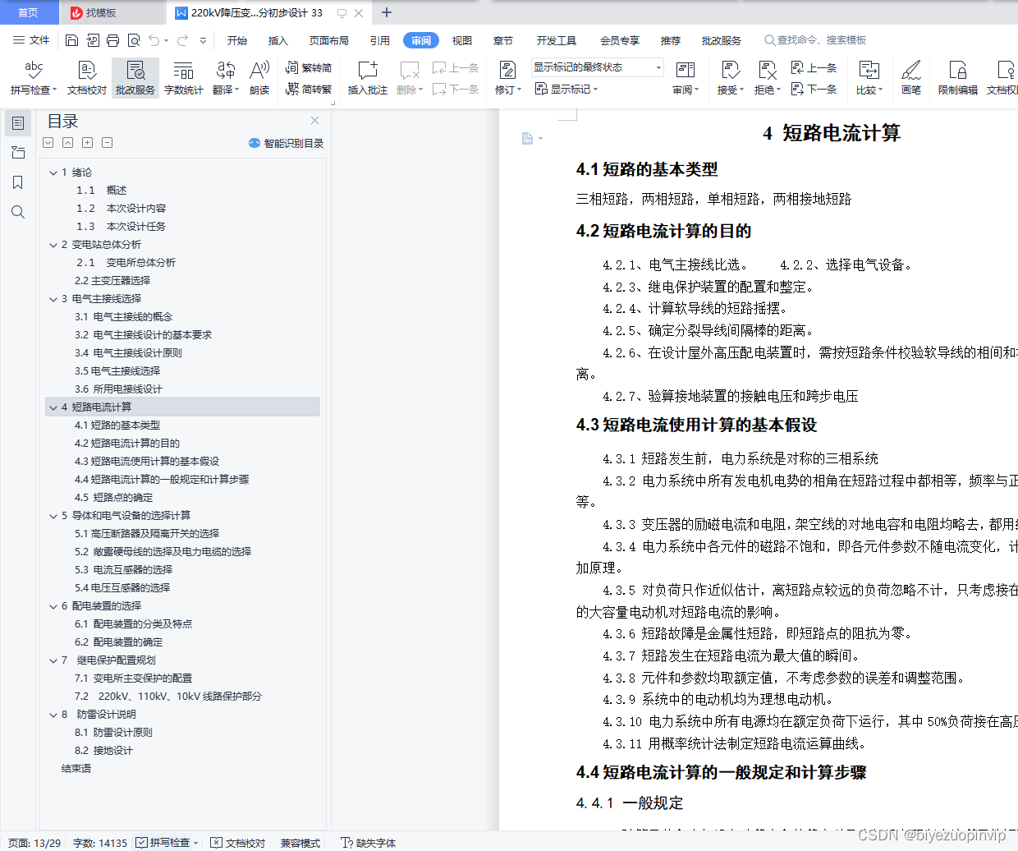Go to 下一条 next revision

814,89
